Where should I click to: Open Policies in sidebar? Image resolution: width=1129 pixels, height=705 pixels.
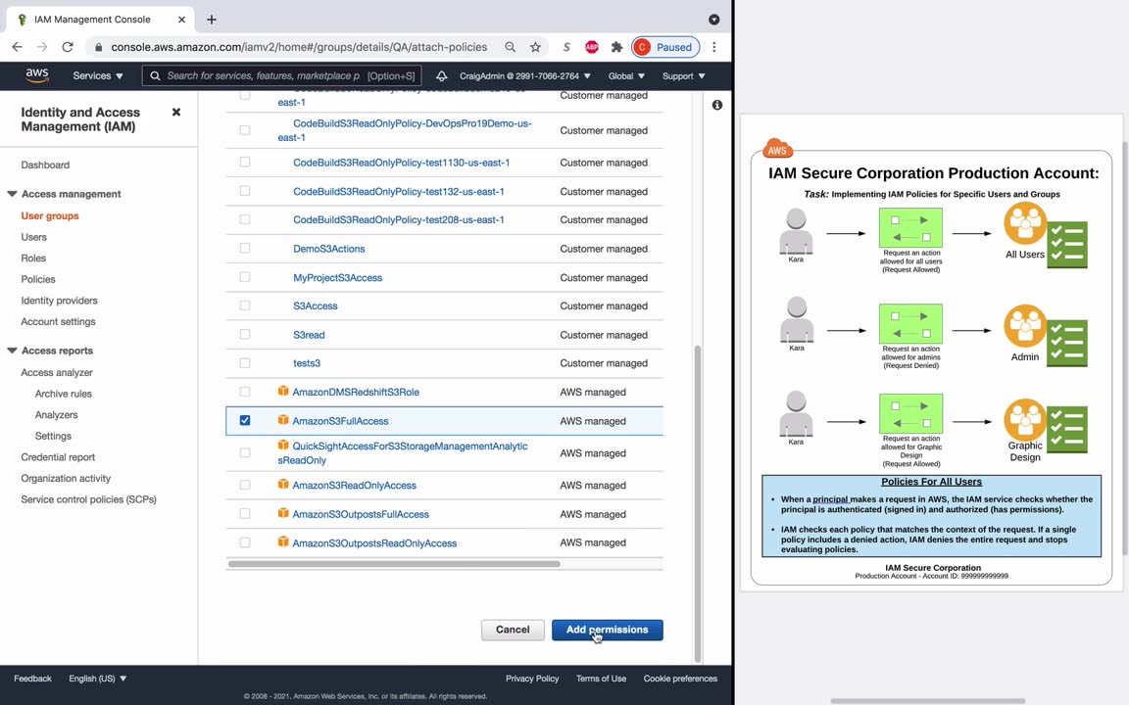38,279
